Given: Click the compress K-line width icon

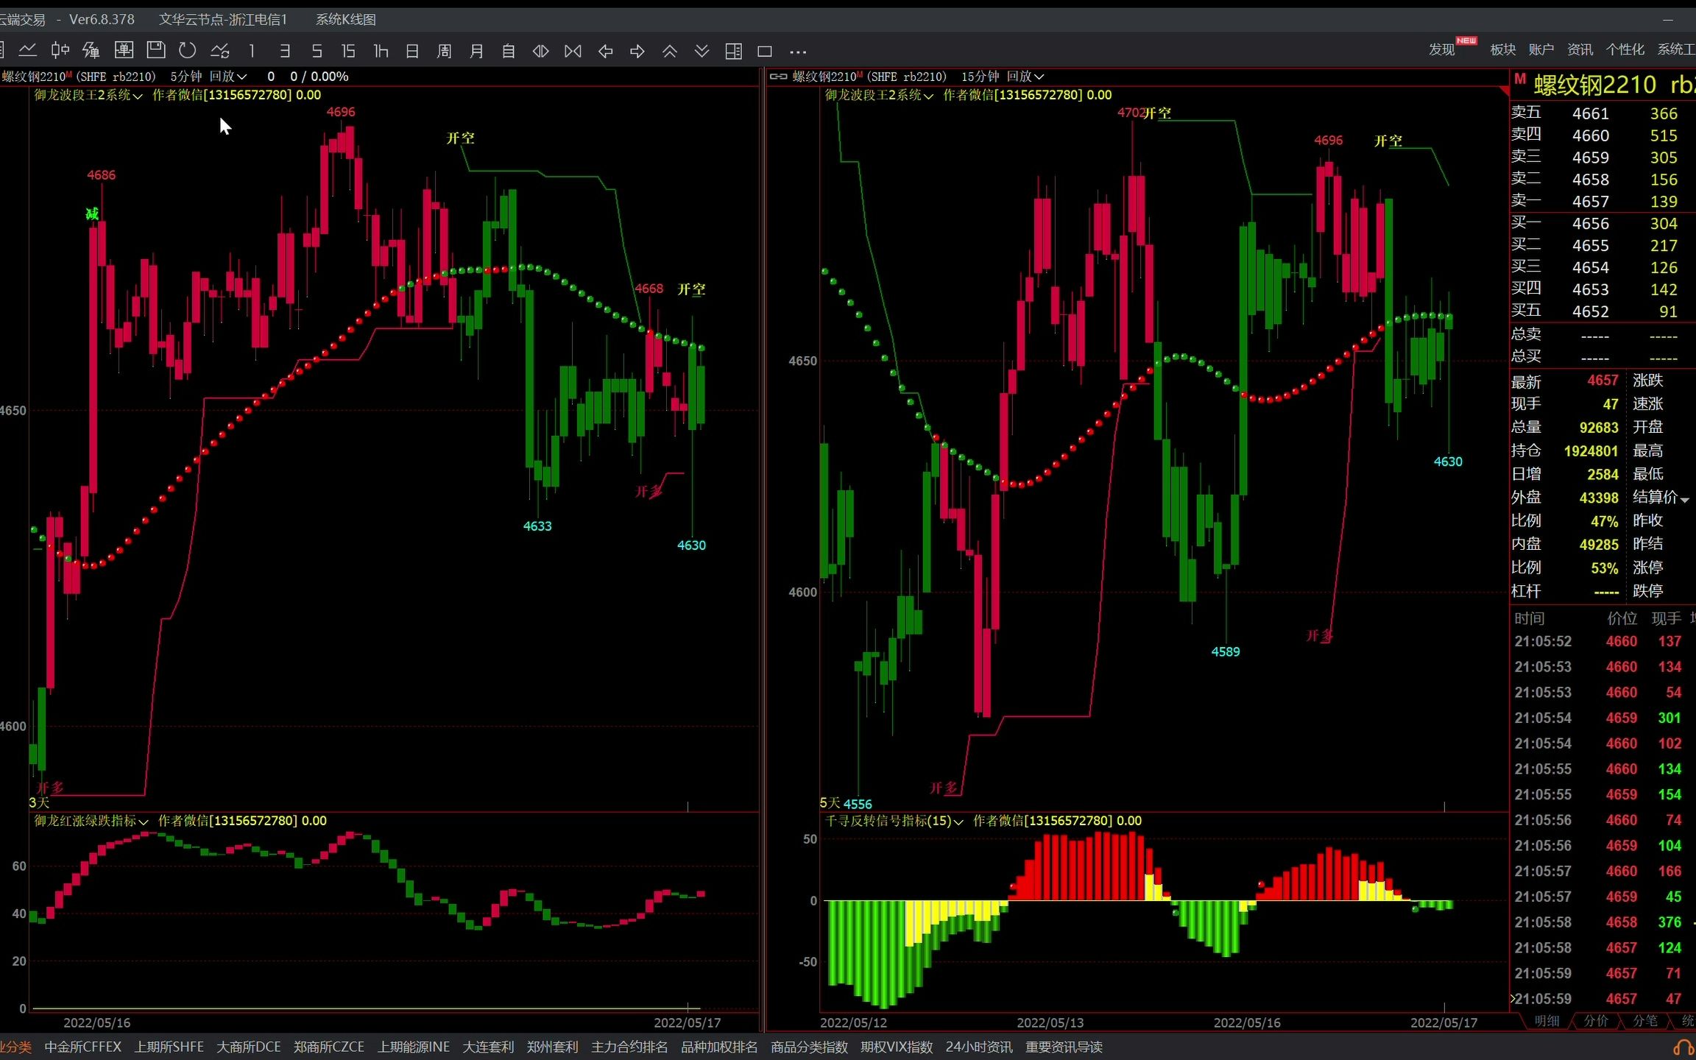Looking at the screenshot, I should coord(573,51).
